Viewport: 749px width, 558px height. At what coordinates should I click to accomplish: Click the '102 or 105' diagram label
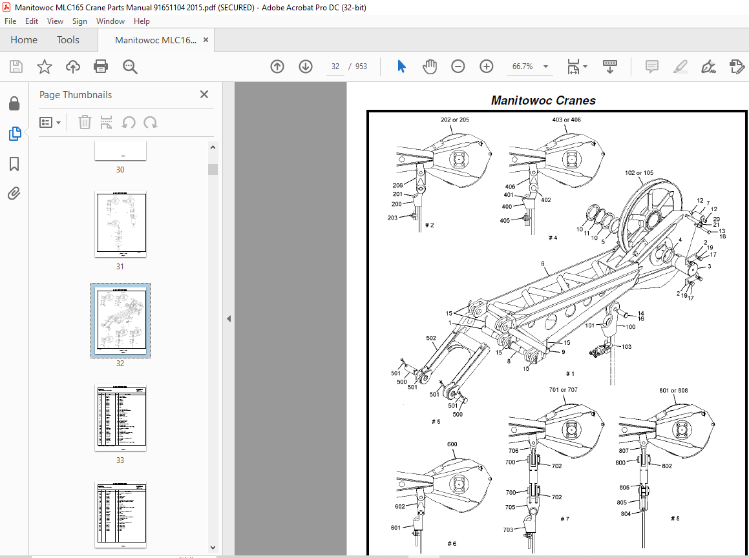pyautogui.click(x=639, y=173)
